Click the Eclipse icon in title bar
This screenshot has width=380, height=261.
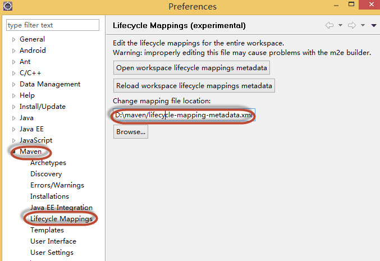[x=7, y=6]
